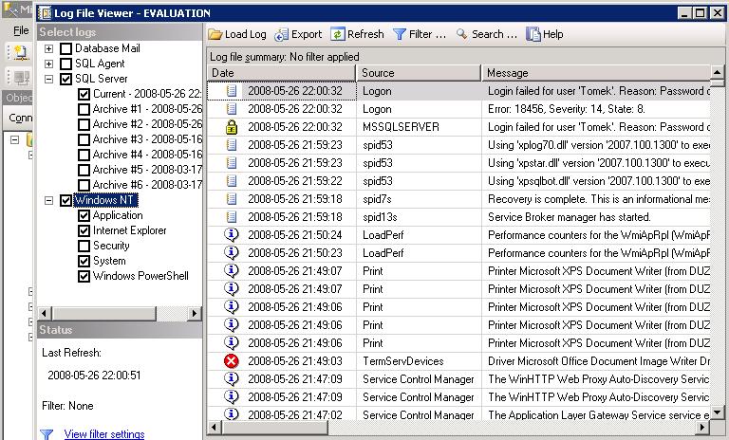The image size is (729, 440).
Task: Click the Refresh toolbar icon
Action: [338, 34]
